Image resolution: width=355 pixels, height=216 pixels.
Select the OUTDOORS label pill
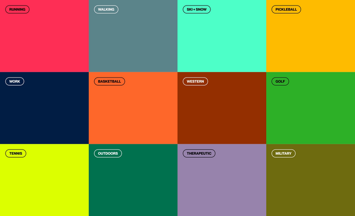[x=108, y=154]
